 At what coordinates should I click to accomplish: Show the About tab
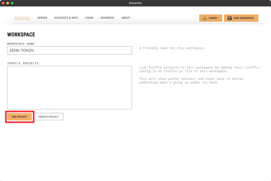(126, 18)
